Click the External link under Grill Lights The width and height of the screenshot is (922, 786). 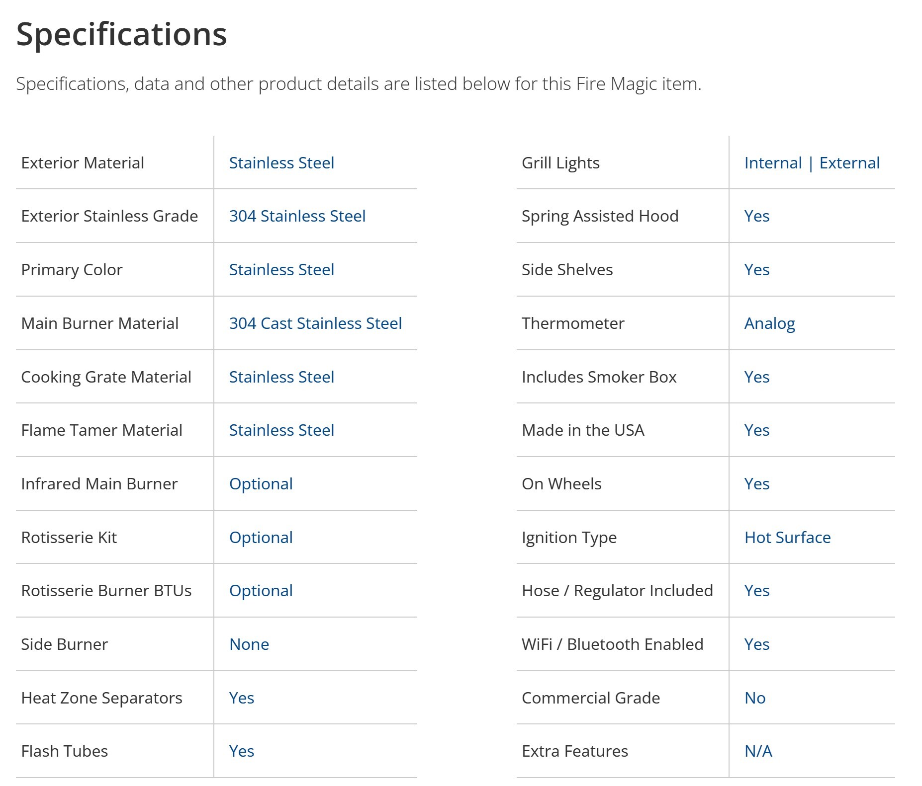pos(849,163)
